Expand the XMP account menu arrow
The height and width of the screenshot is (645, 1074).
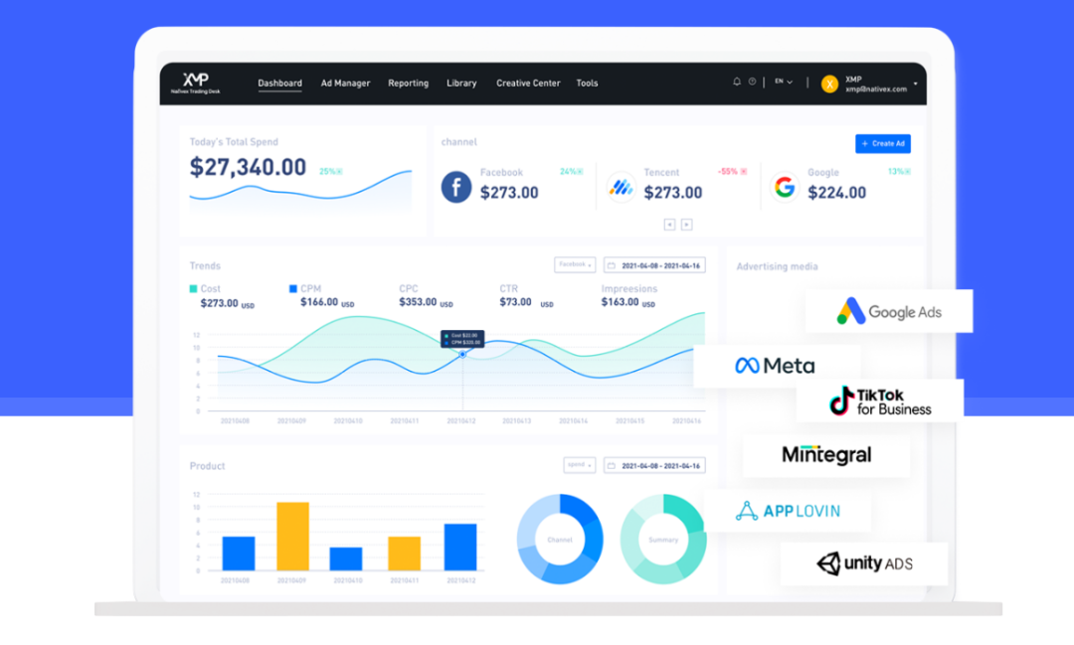point(915,83)
